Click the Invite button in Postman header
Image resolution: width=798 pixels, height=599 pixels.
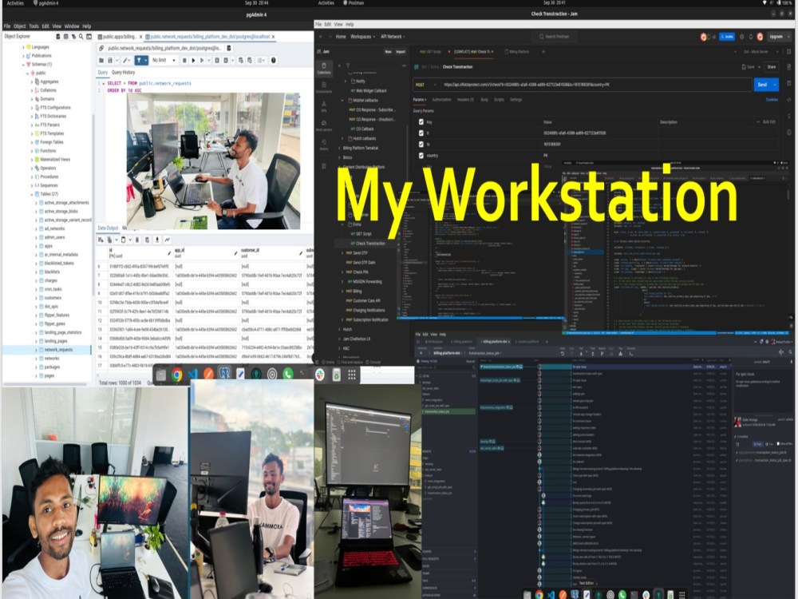click(x=727, y=37)
